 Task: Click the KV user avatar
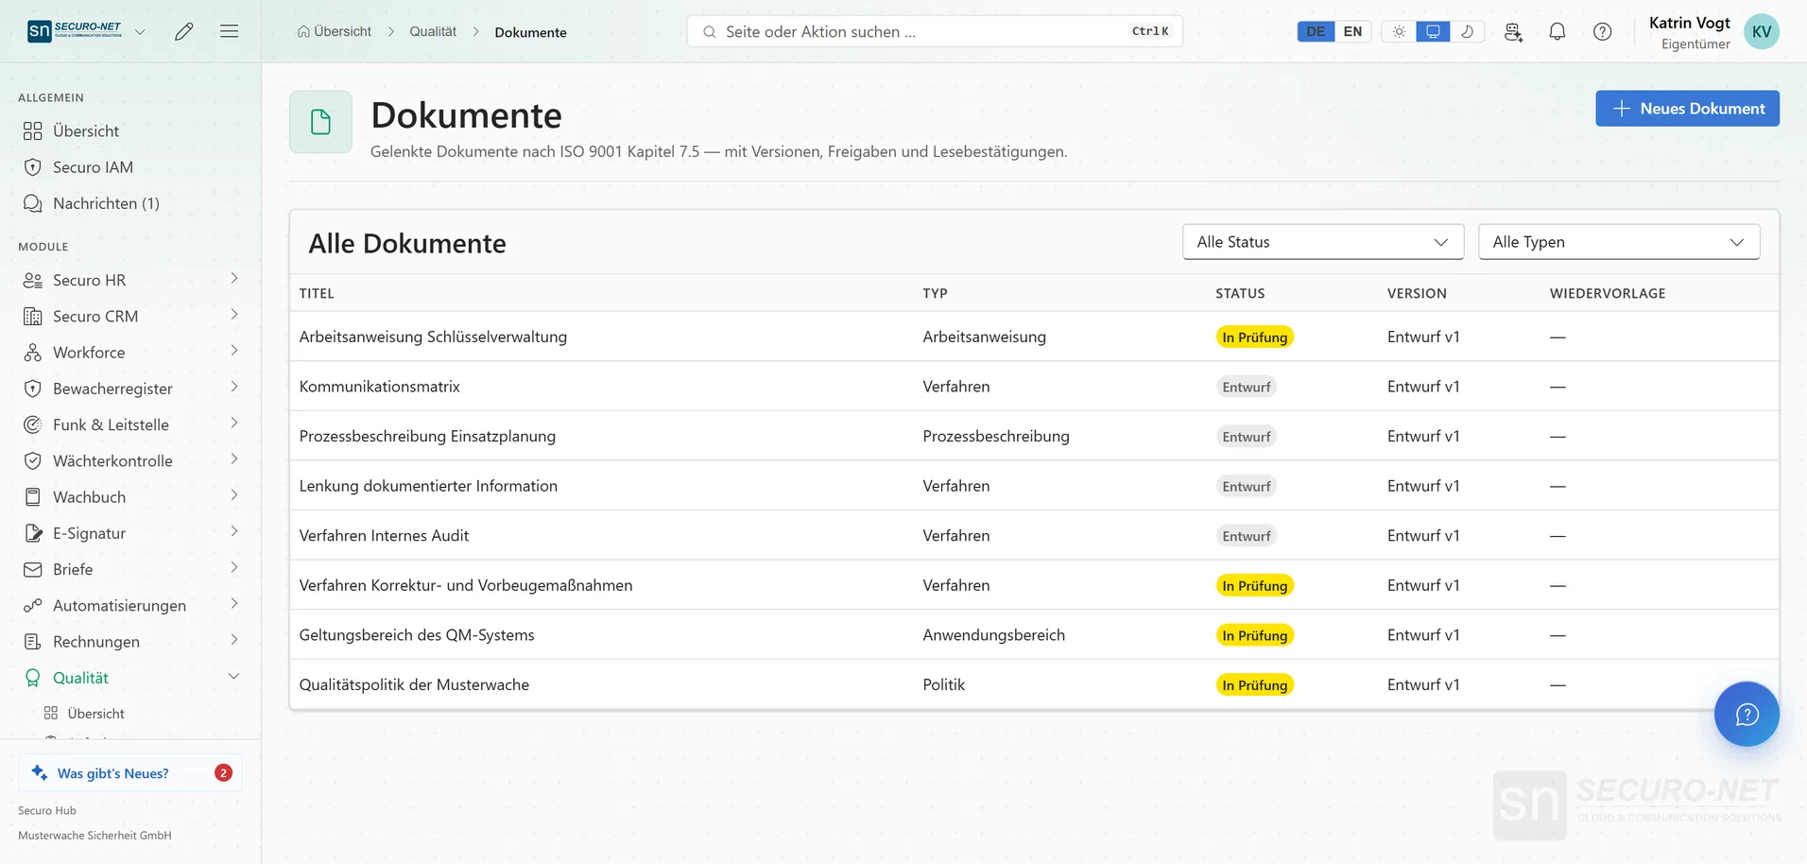1762,31
